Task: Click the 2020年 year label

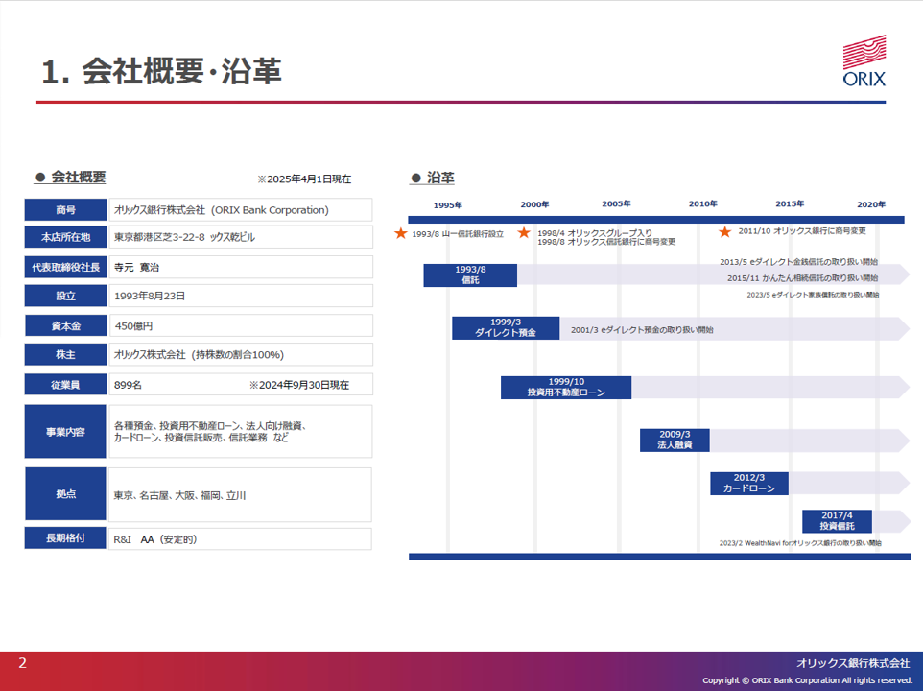Action: click(871, 204)
